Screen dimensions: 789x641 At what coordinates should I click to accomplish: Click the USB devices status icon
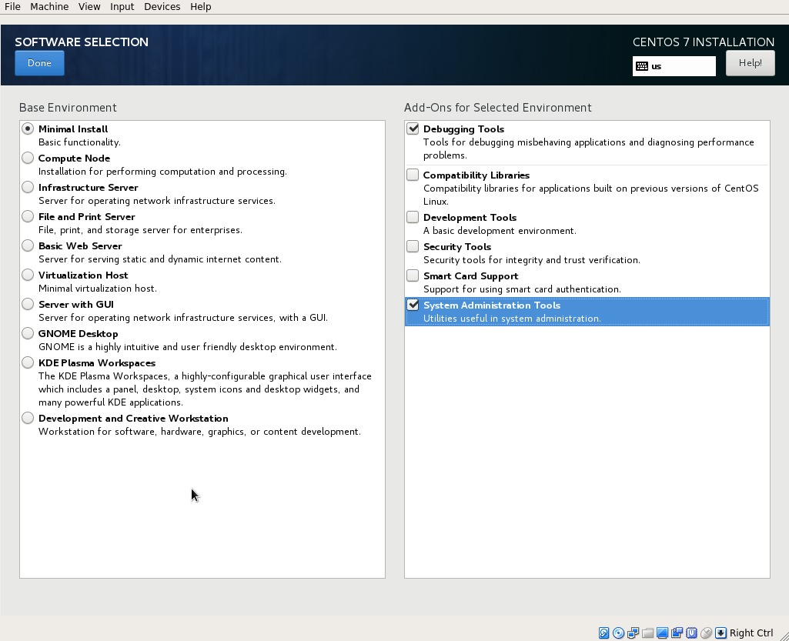[677, 633]
